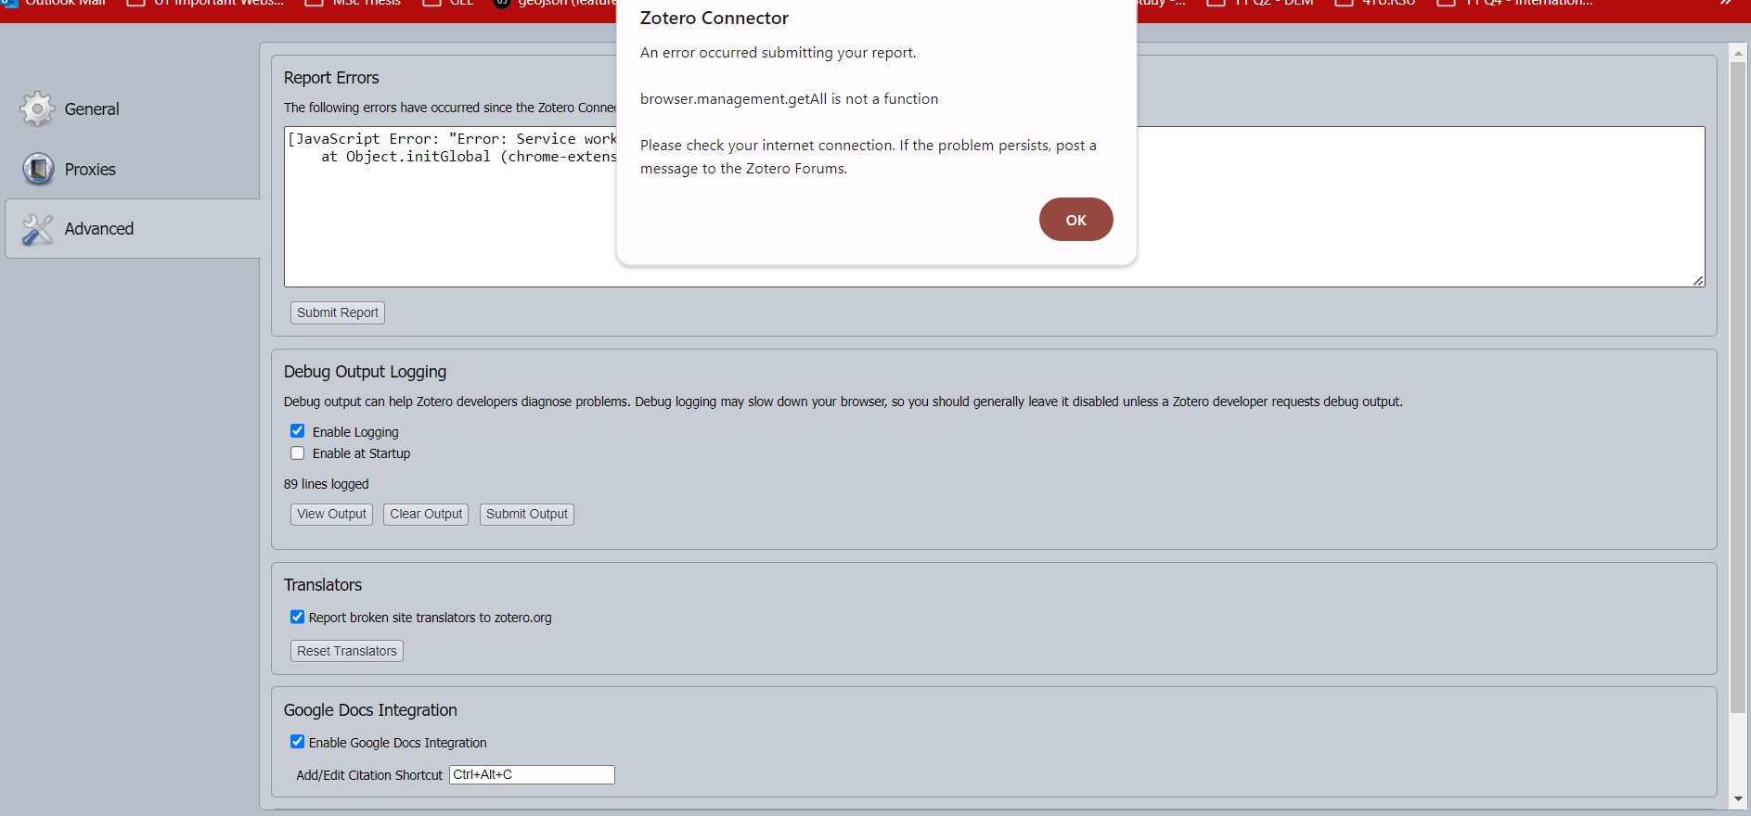Viewport: 1751px width, 816px height.
Task: Click the Reset Translators button
Action: click(x=347, y=651)
